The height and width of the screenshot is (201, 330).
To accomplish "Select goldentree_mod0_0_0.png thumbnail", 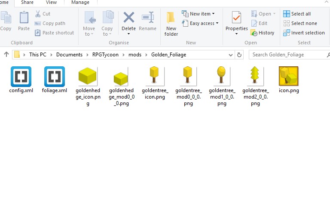I will pyautogui.click(x=188, y=76).
